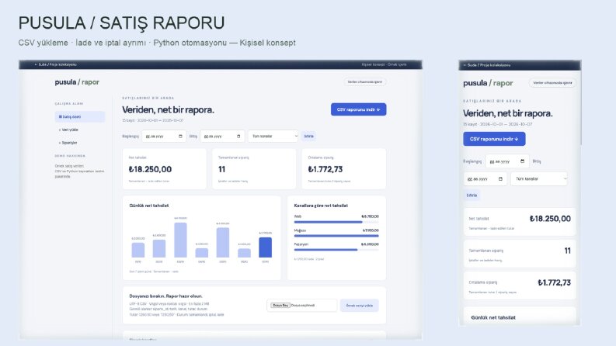Click the mobile 'Günlük net tahsilat' heading
Screen dimensions: 616x346
pos(493,318)
